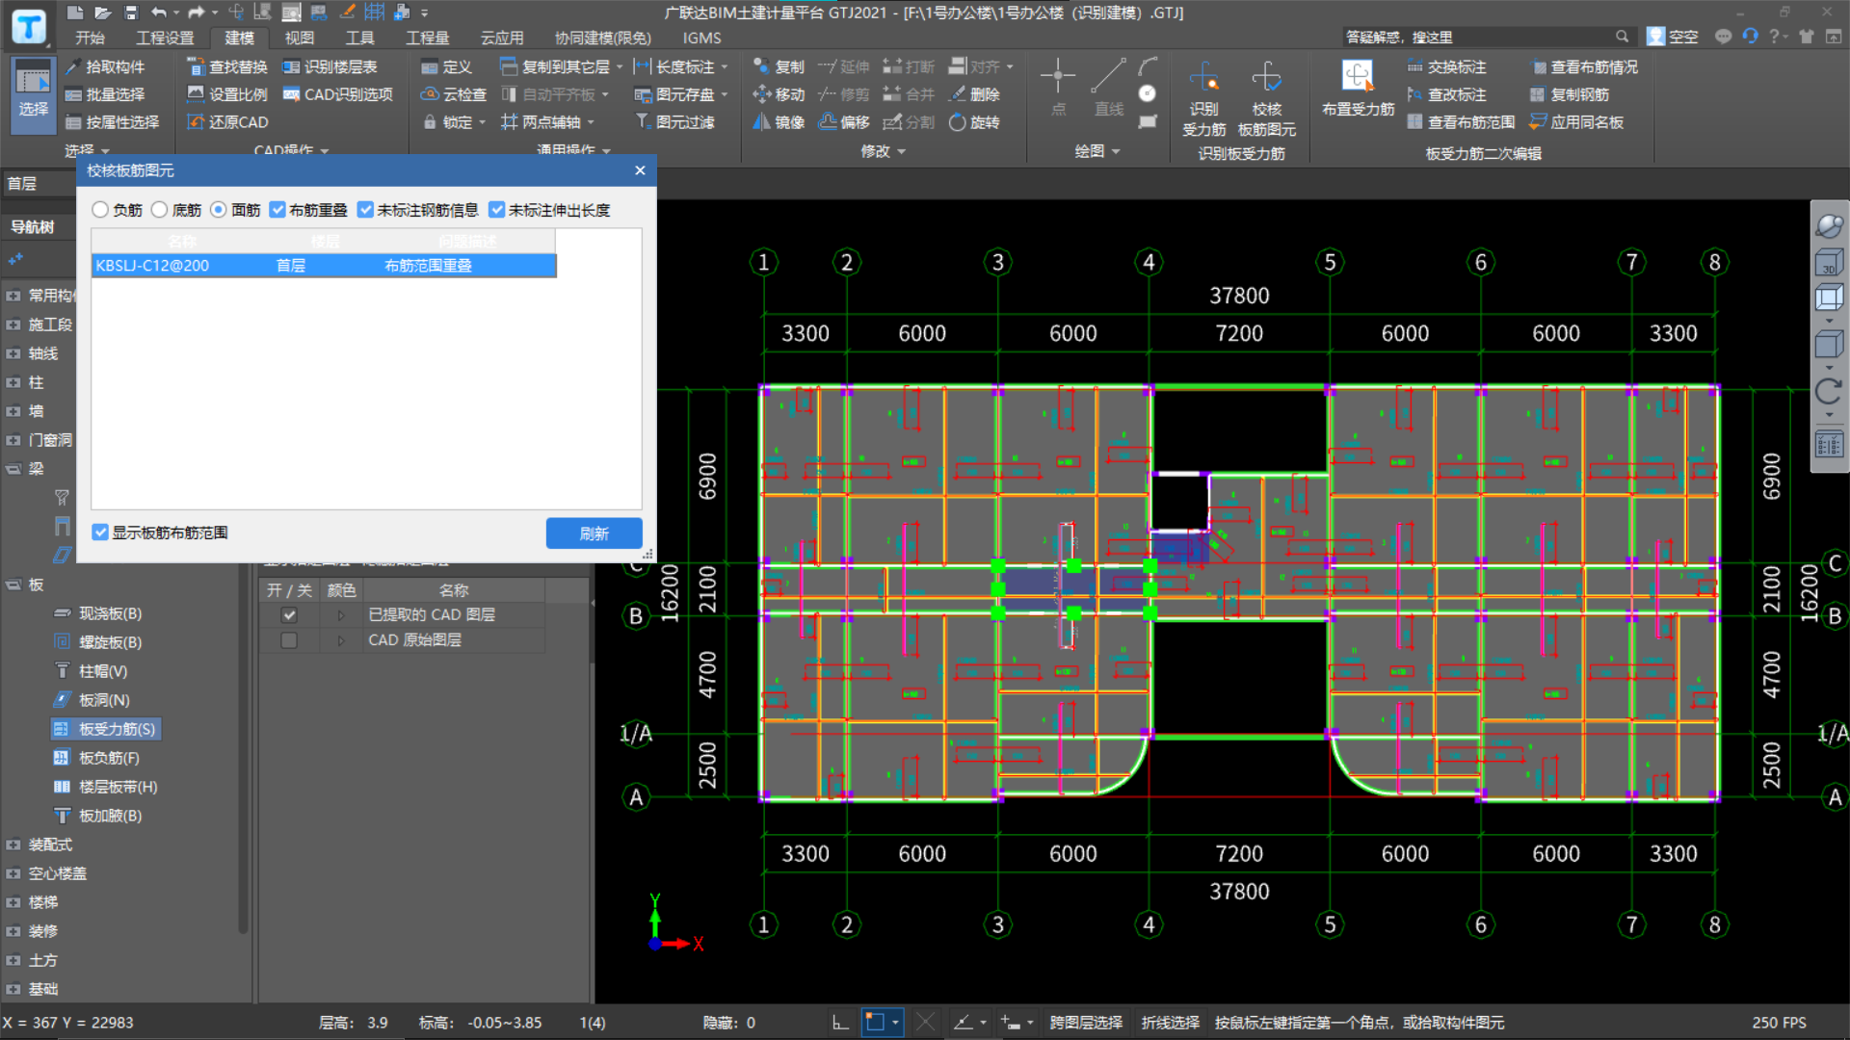Click the 删除 delete tool

(974, 94)
